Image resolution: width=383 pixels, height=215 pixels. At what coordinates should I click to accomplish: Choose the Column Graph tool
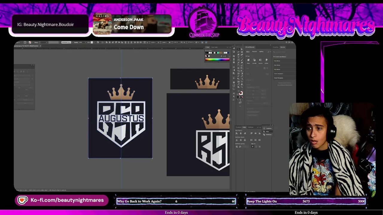coord(238,82)
